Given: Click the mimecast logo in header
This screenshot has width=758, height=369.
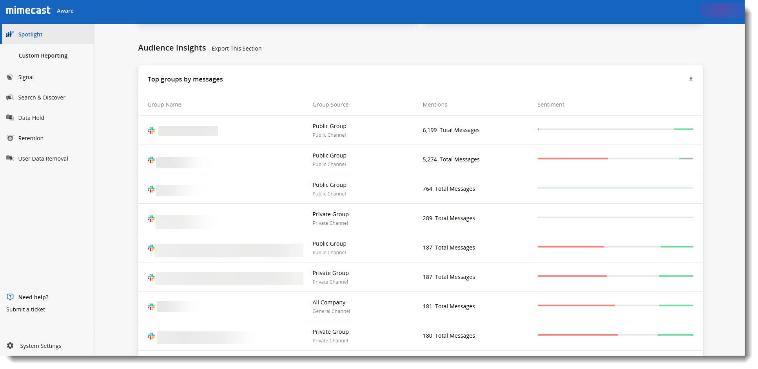Looking at the screenshot, I should (x=28, y=11).
